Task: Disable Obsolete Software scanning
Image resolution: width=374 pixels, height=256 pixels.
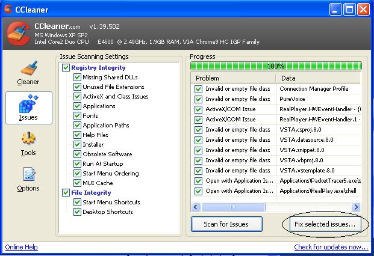Action: (x=77, y=154)
